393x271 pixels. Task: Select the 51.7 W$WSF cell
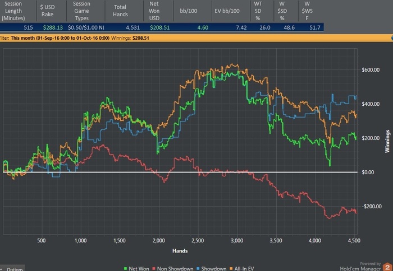point(315,27)
